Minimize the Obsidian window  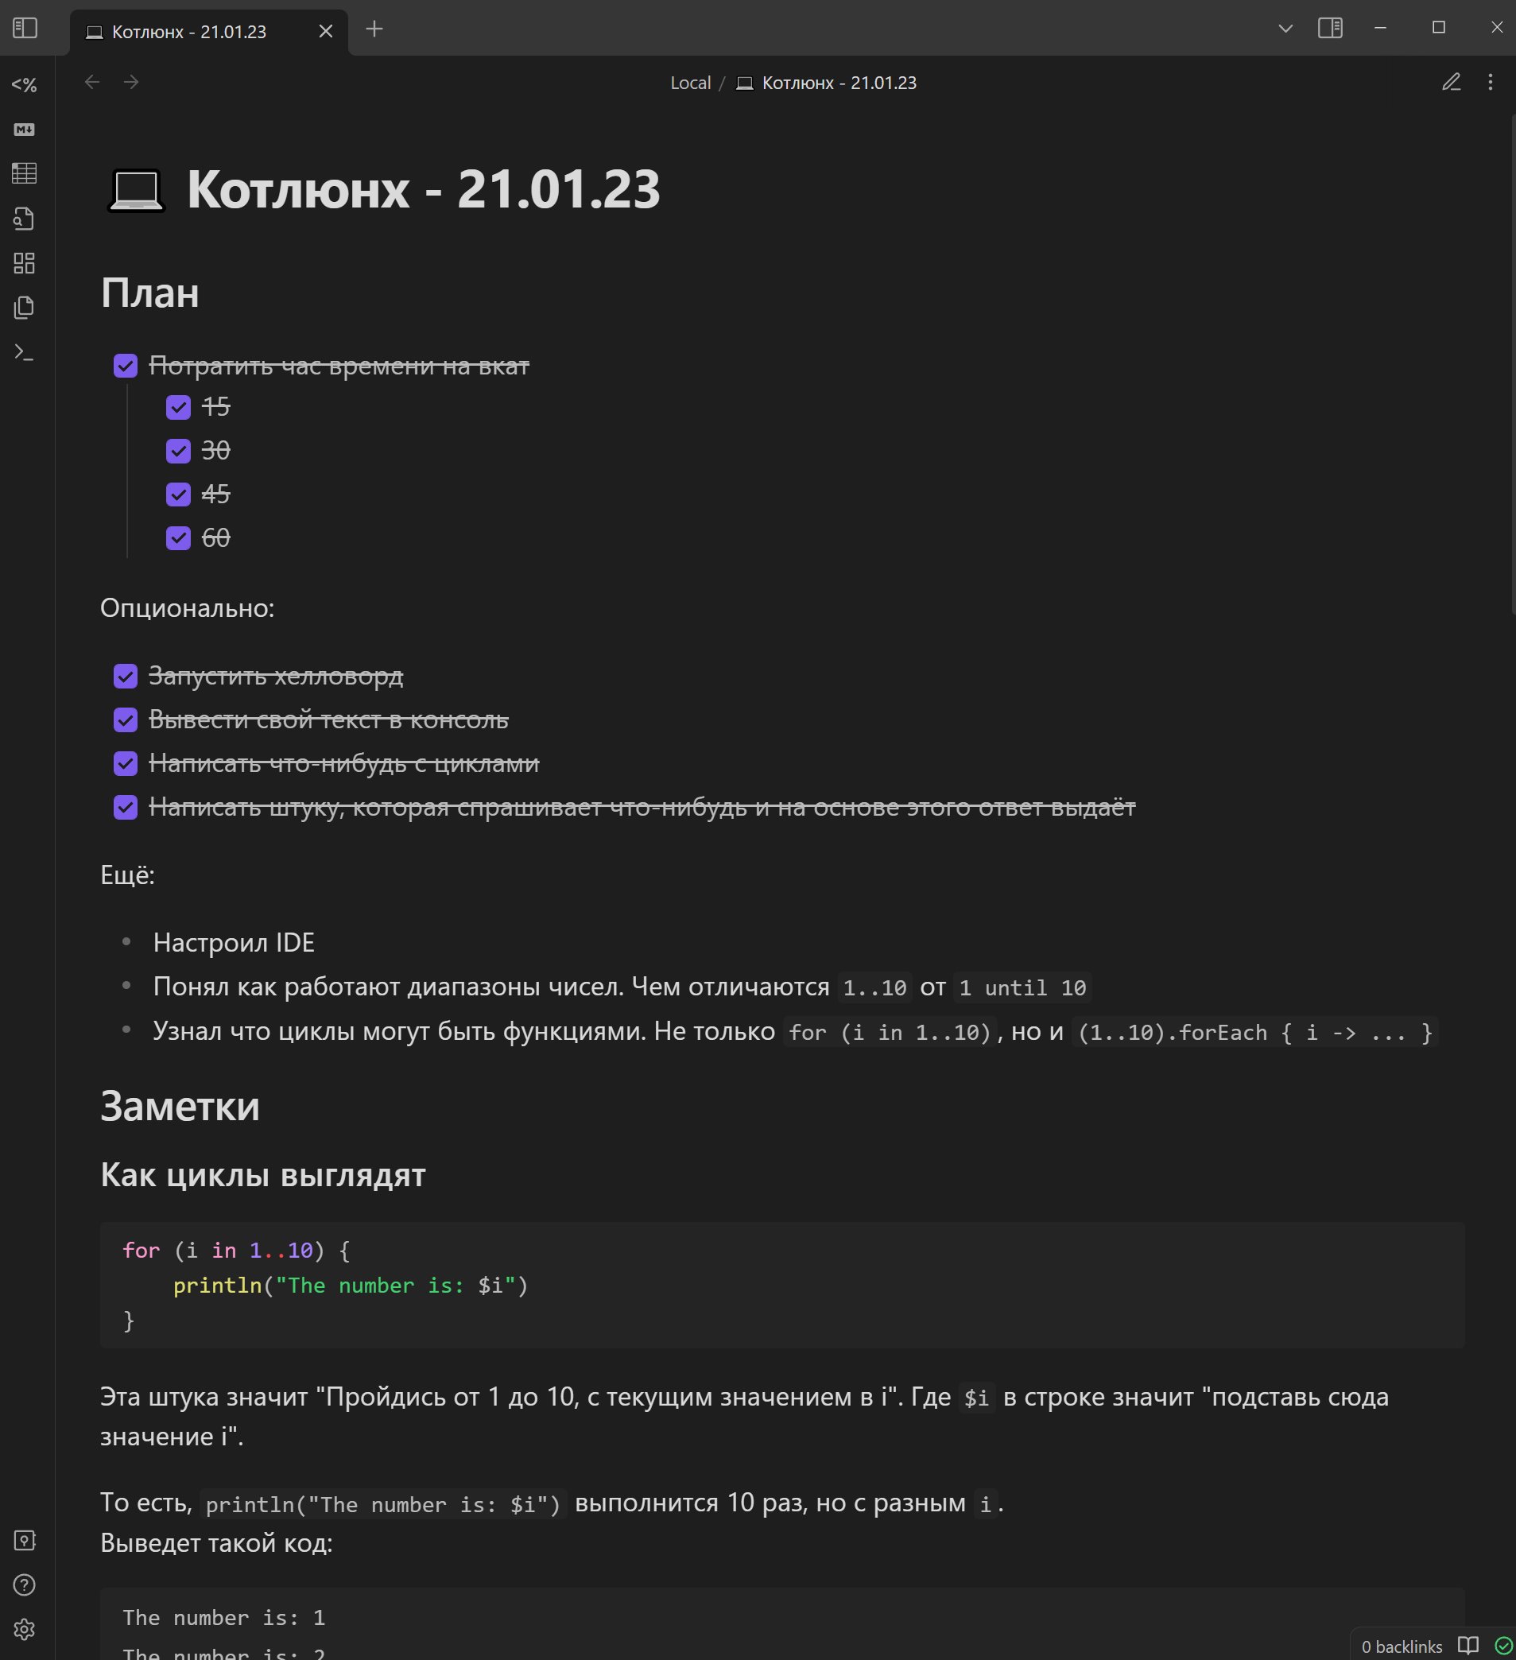point(1381,28)
